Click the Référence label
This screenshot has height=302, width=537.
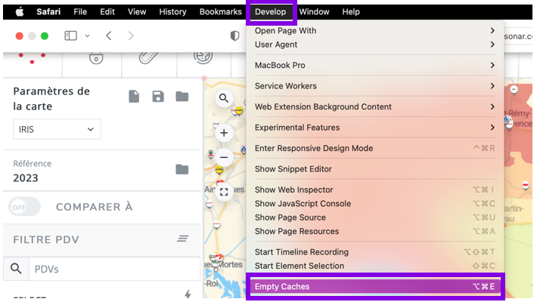click(33, 164)
